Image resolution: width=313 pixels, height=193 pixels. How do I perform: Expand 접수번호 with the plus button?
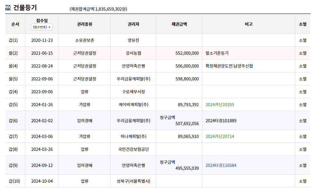click(x=42, y=27)
